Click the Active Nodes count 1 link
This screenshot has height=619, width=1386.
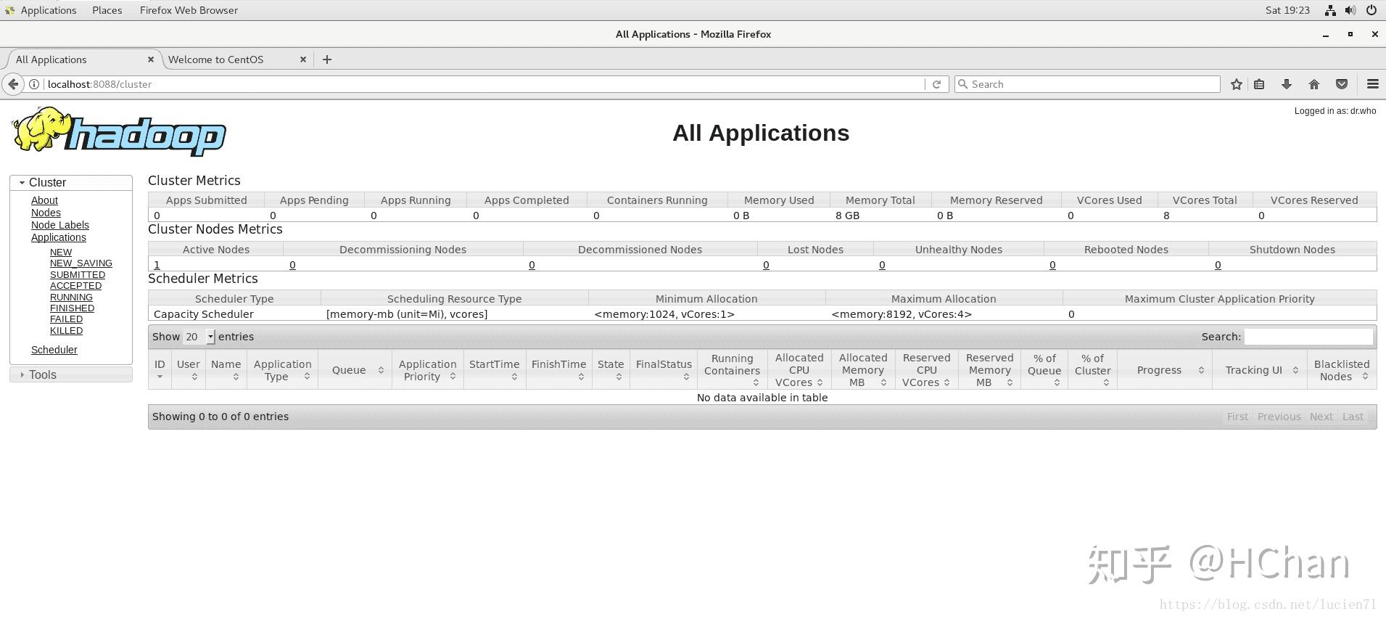coord(157,265)
